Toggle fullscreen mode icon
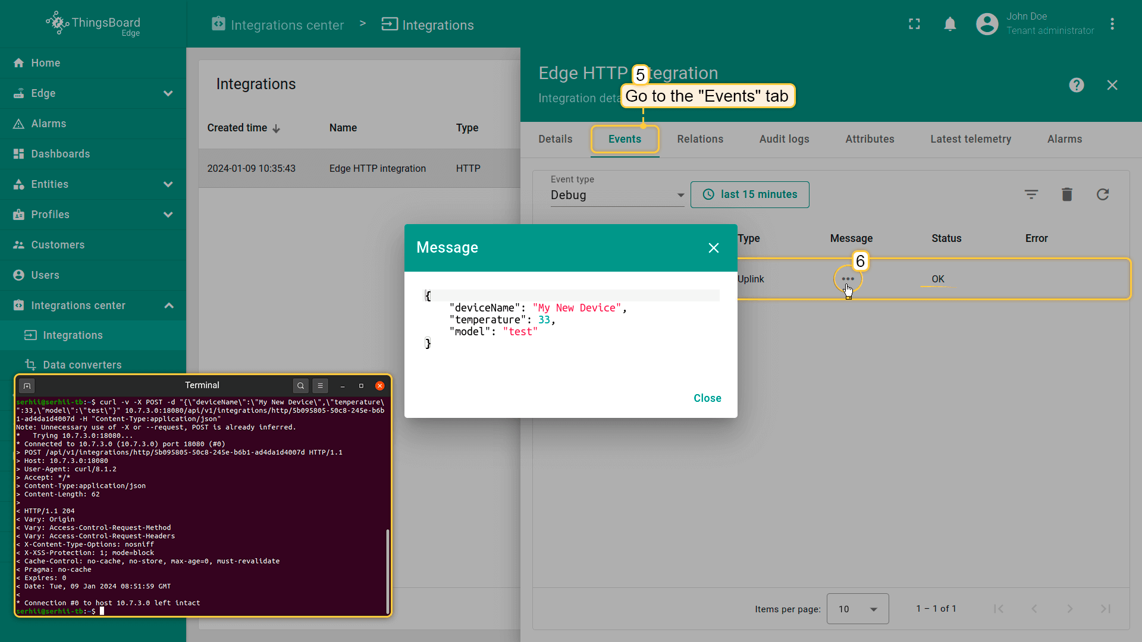This screenshot has height=642, width=1142. pos(914,24)
